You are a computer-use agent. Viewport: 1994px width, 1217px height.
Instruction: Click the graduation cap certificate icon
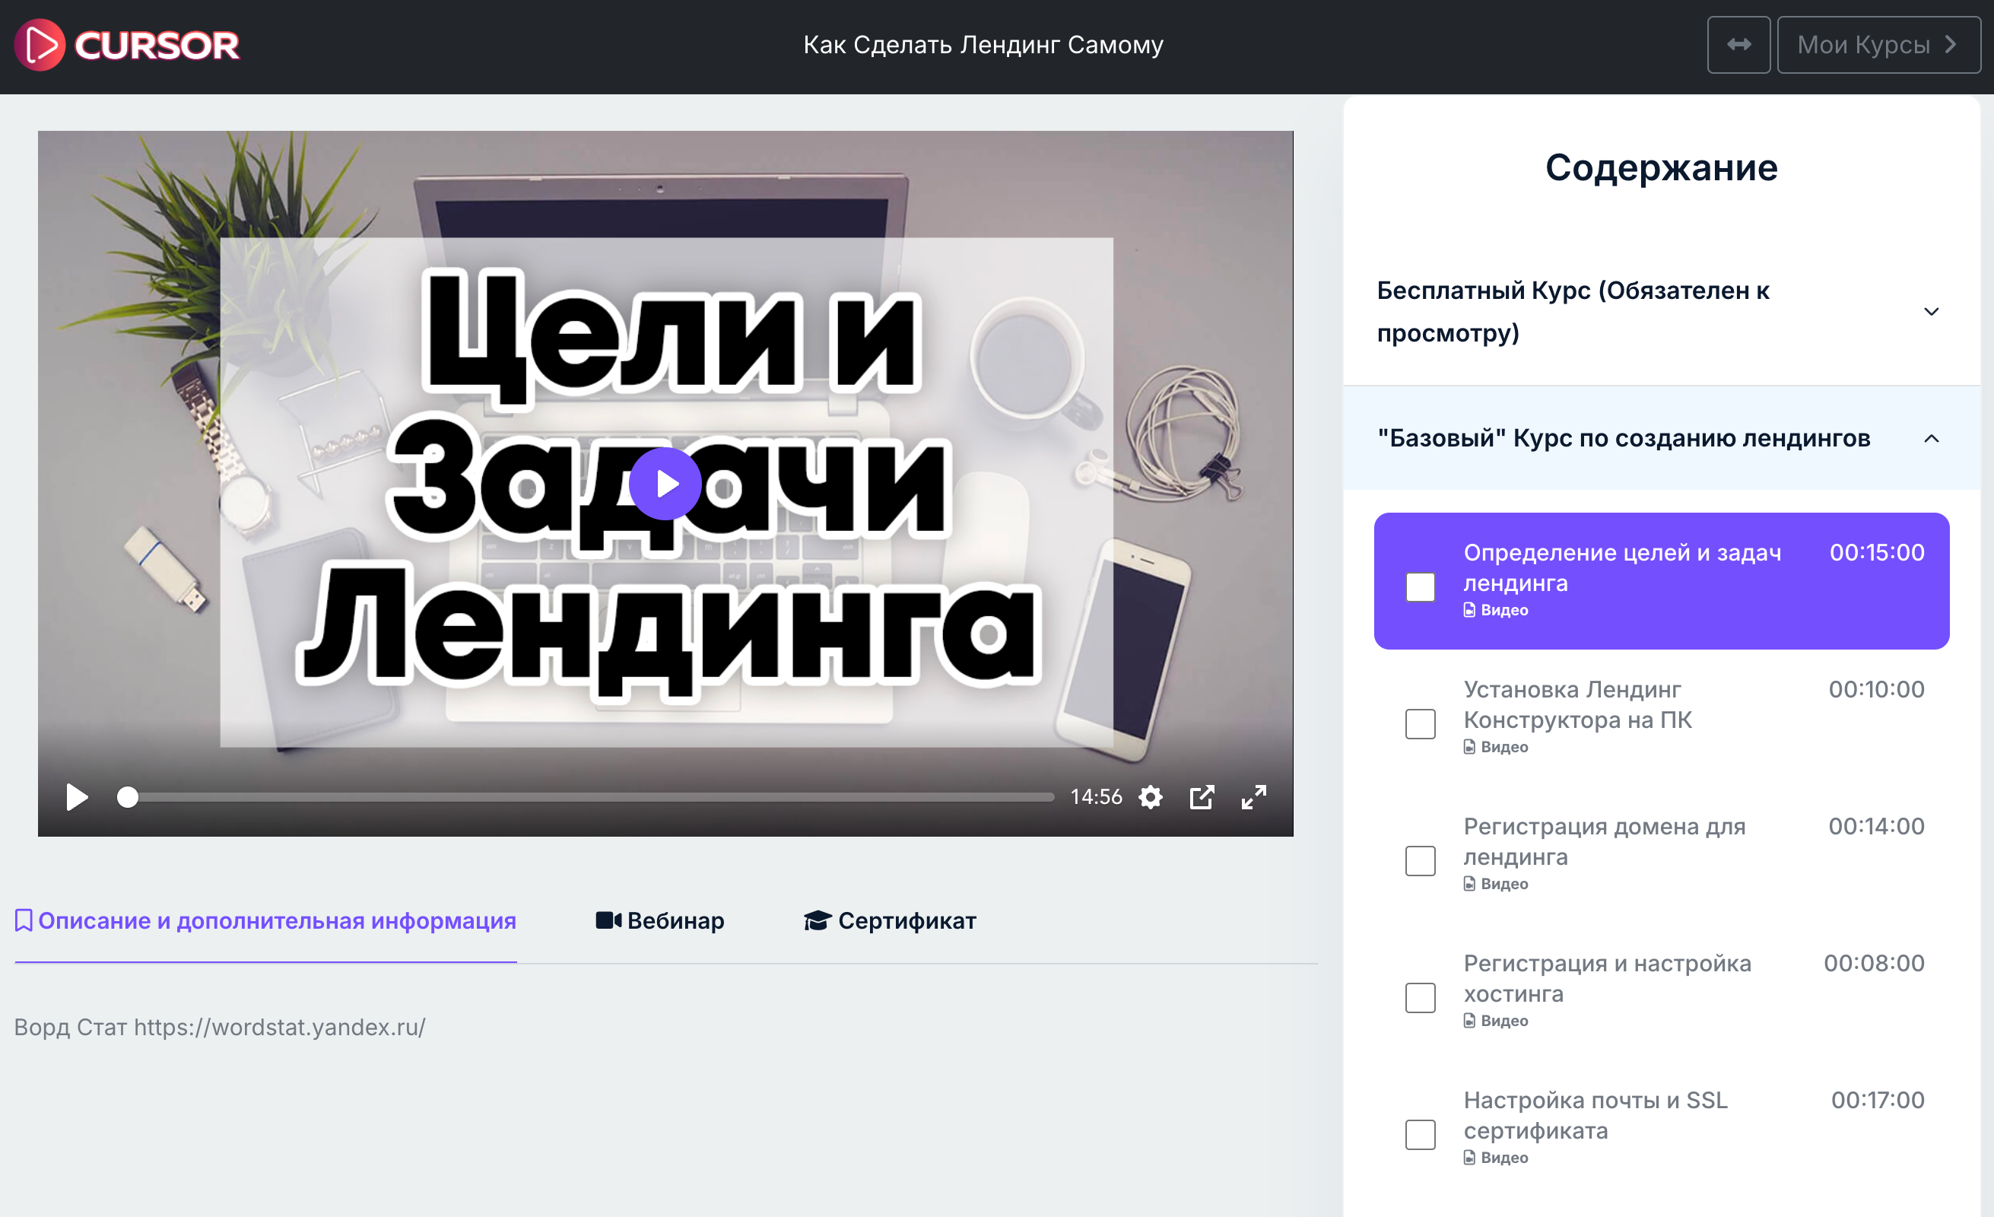pos(818,921)
